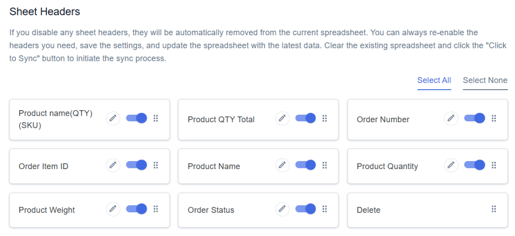The height and width of the screenshot is (236, 515).
Task: Click the six-dot grip on Order Number card
Action: pyautogui.click(x=494, y=118)
